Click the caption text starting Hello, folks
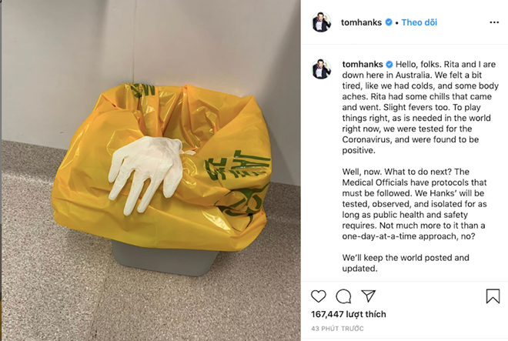The height and width of the screenshot is (341, 508). pyautogui.click(x=420, y=107)
